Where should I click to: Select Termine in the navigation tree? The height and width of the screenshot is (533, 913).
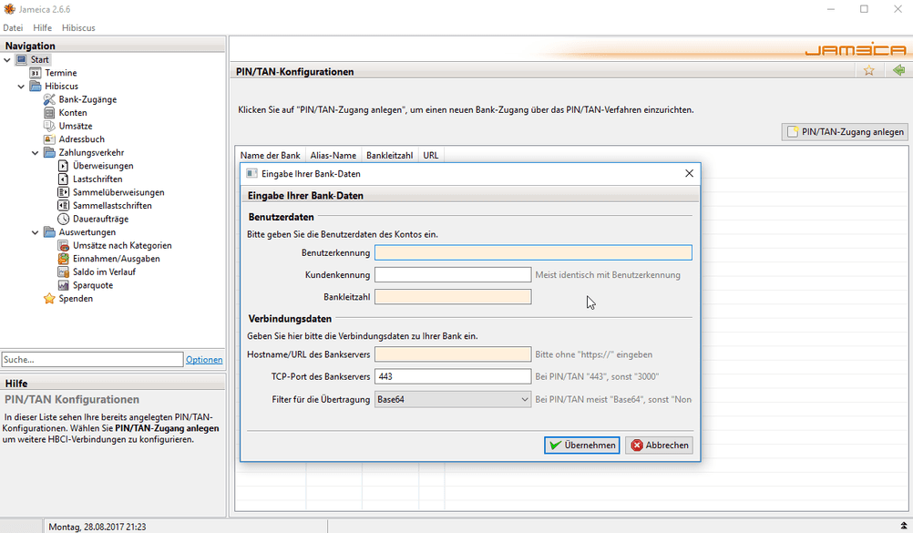coord(60,73)
